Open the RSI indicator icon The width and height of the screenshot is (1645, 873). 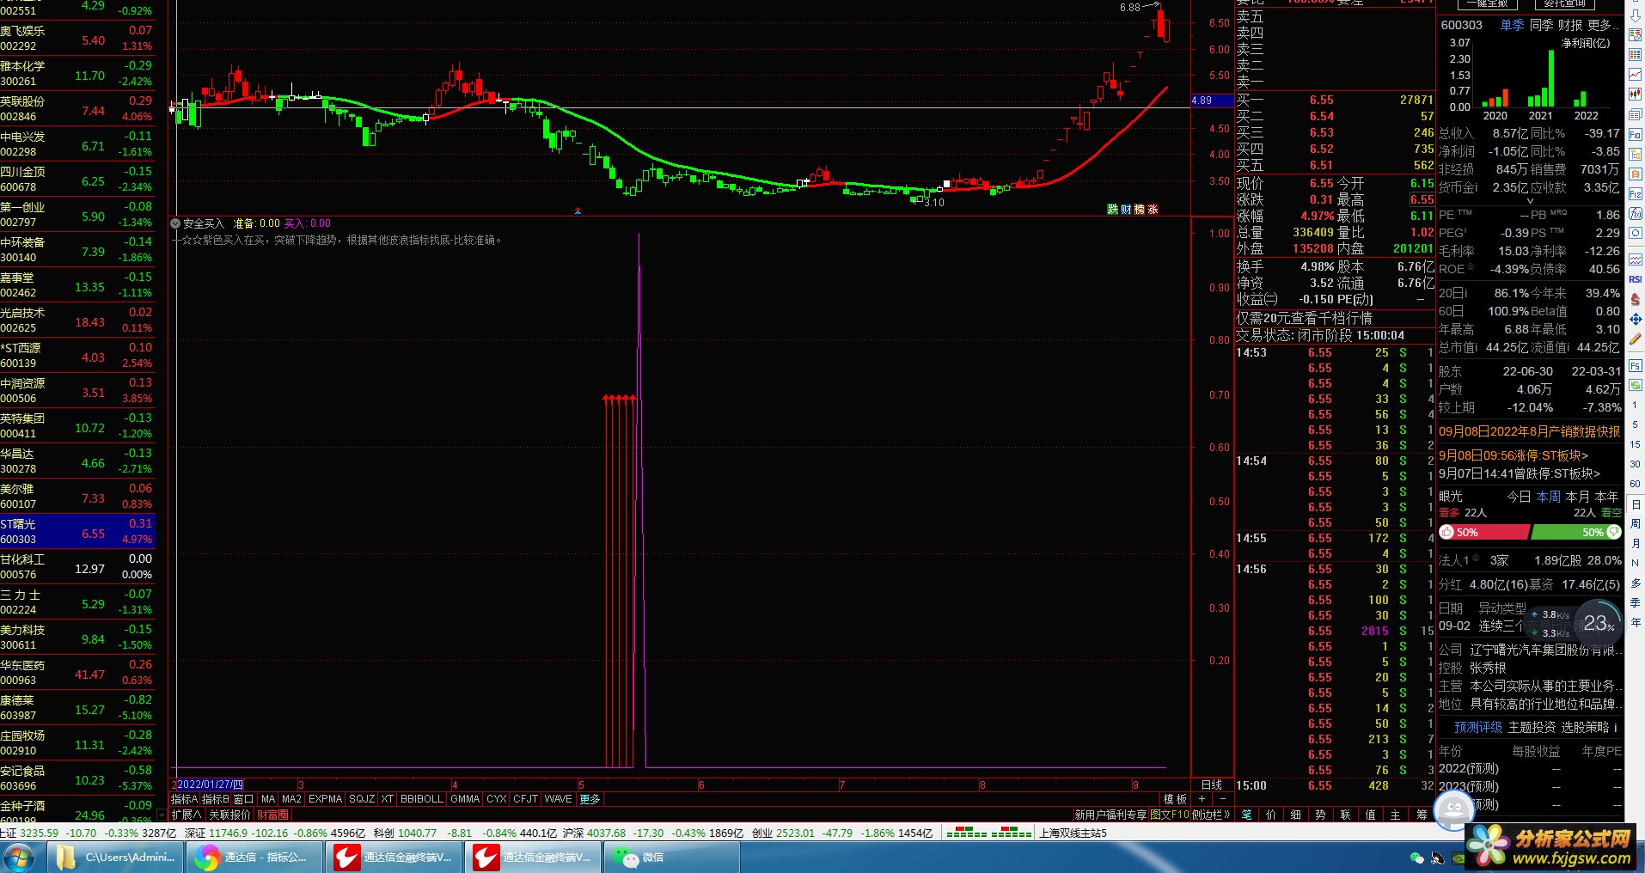point(1635,278)
